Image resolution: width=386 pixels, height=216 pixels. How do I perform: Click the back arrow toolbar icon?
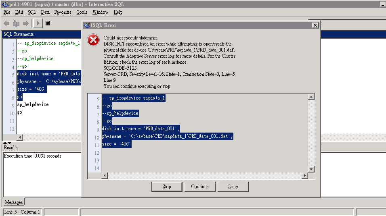click(7, 23)
